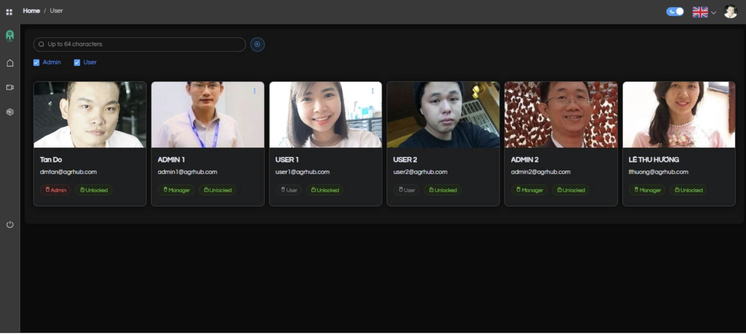Click email admin2@agrhub.com

coord(541,172)
